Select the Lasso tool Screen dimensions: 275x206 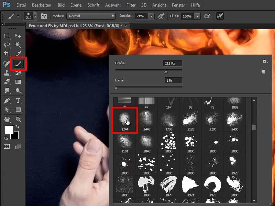tap(7, 45)
